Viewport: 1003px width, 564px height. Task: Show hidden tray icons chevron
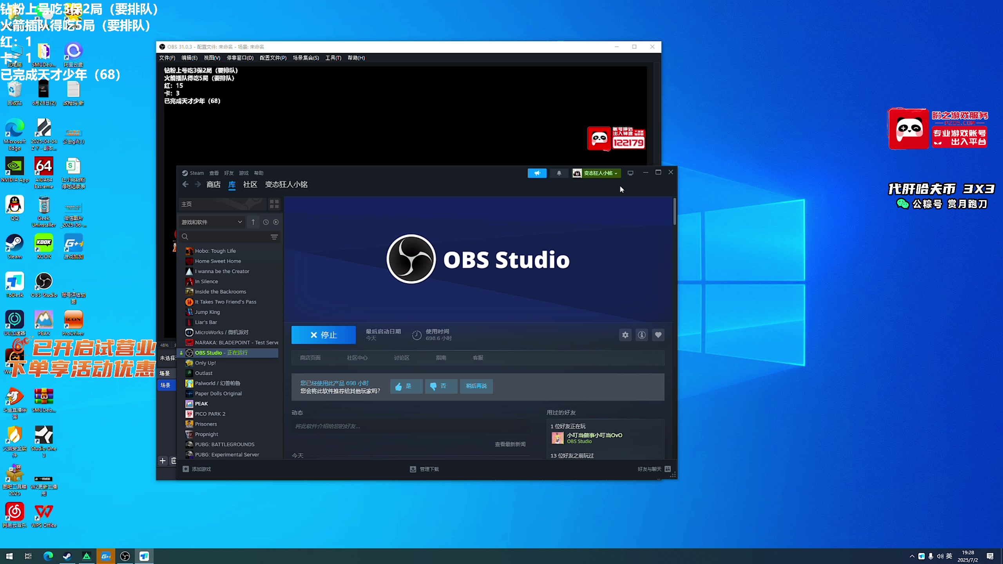(912, 556)
